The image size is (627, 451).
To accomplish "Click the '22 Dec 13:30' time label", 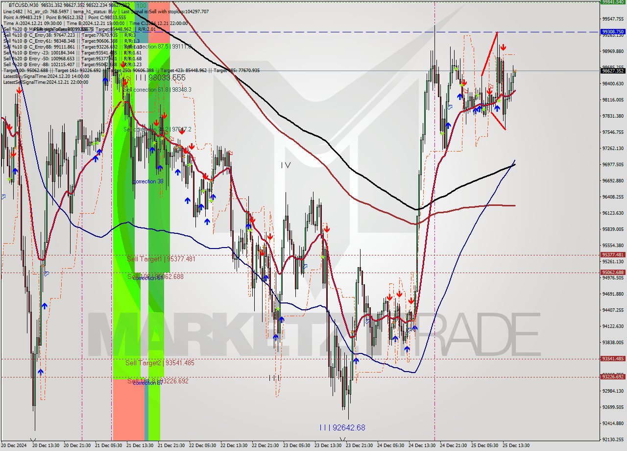I will click(x=234, y=446).
